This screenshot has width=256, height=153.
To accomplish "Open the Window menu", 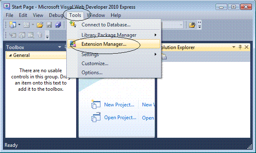I will (x=96, y=15).
